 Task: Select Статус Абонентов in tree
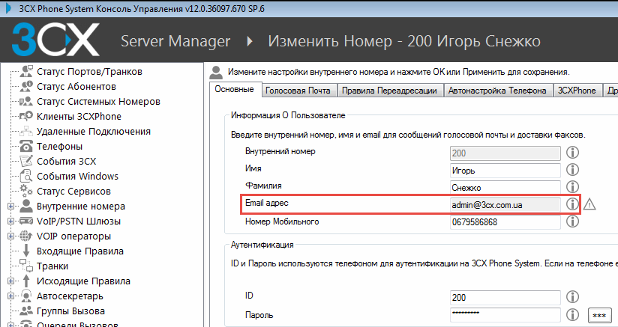tap(76, 87)
